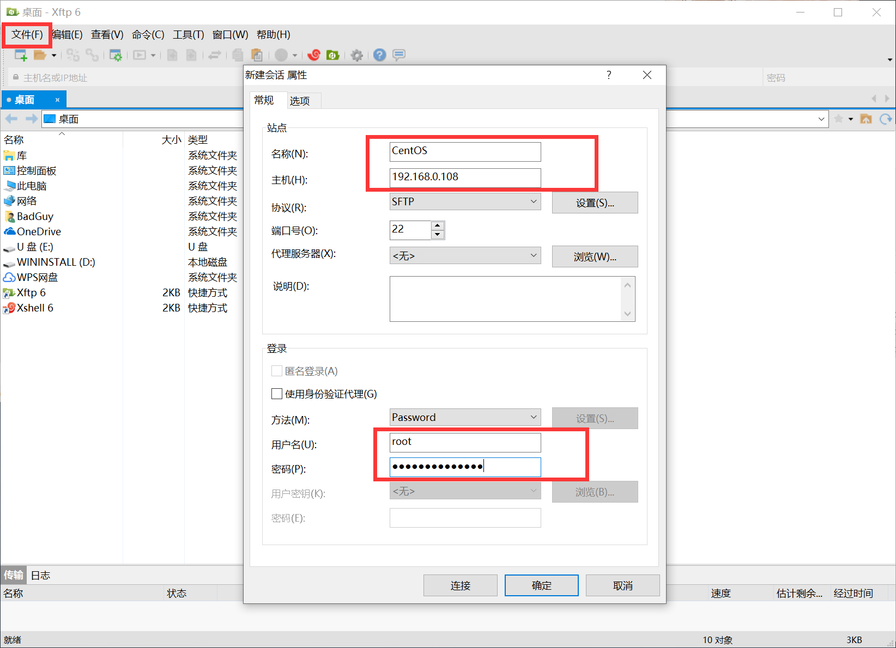This screenshot has height=648, width=896.
Task: Click the back arrow in path bar
Action: click(11, 119)
